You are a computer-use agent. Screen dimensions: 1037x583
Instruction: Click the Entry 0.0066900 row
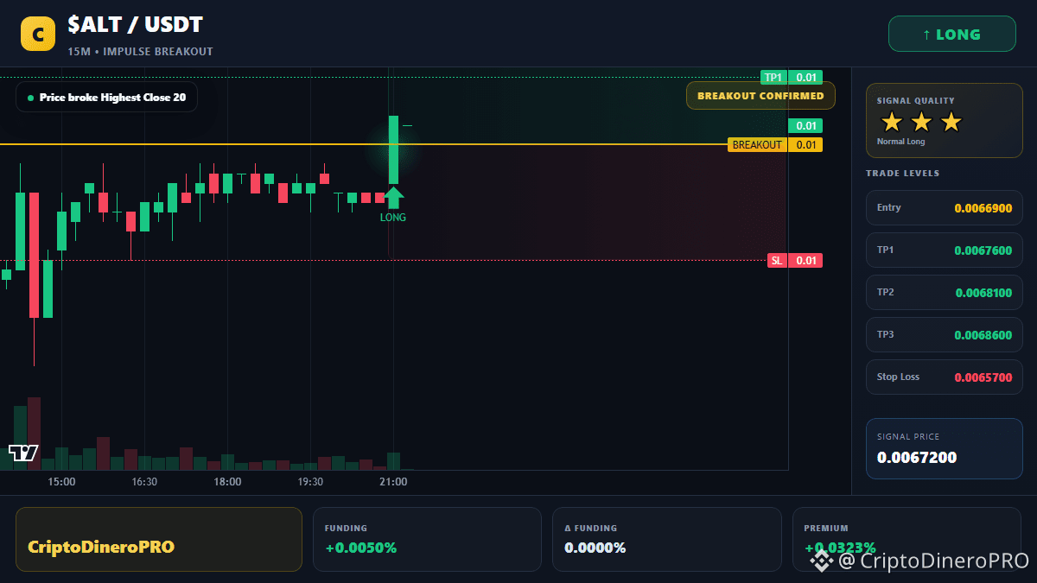(x=944, y=207)
